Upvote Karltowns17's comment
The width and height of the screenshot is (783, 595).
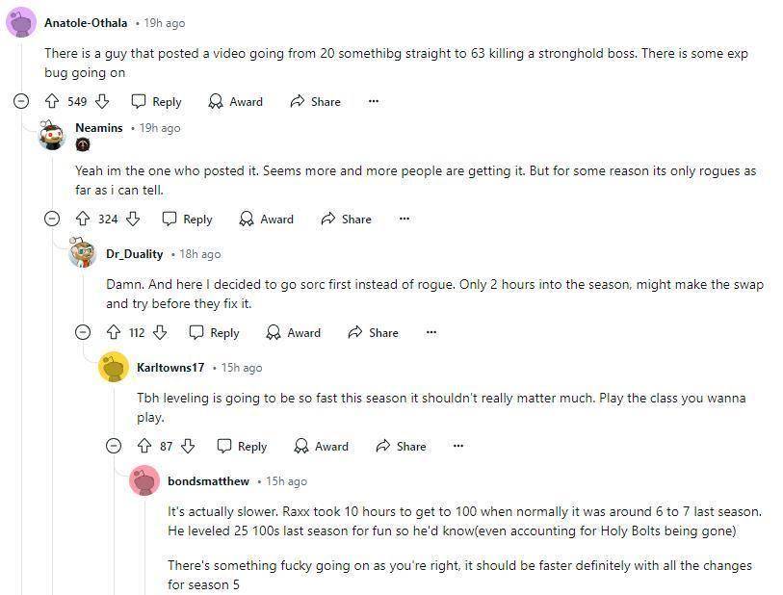pyautogui.click(x=144, y=446)
